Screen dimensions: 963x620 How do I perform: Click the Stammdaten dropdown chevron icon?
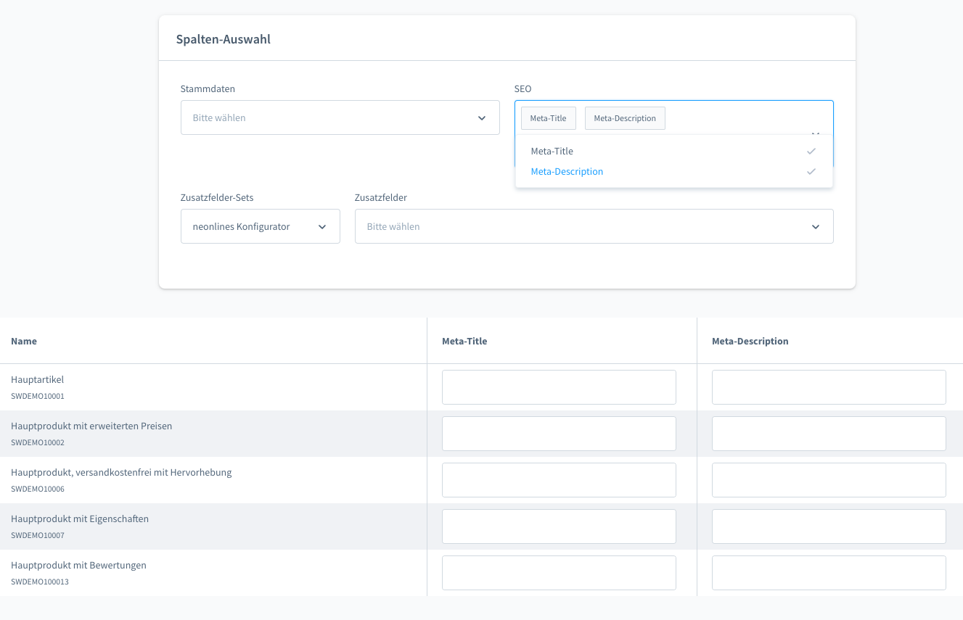point(482,118)
